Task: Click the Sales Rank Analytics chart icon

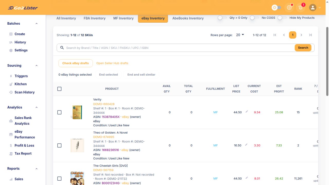Action: pos(11,121)
